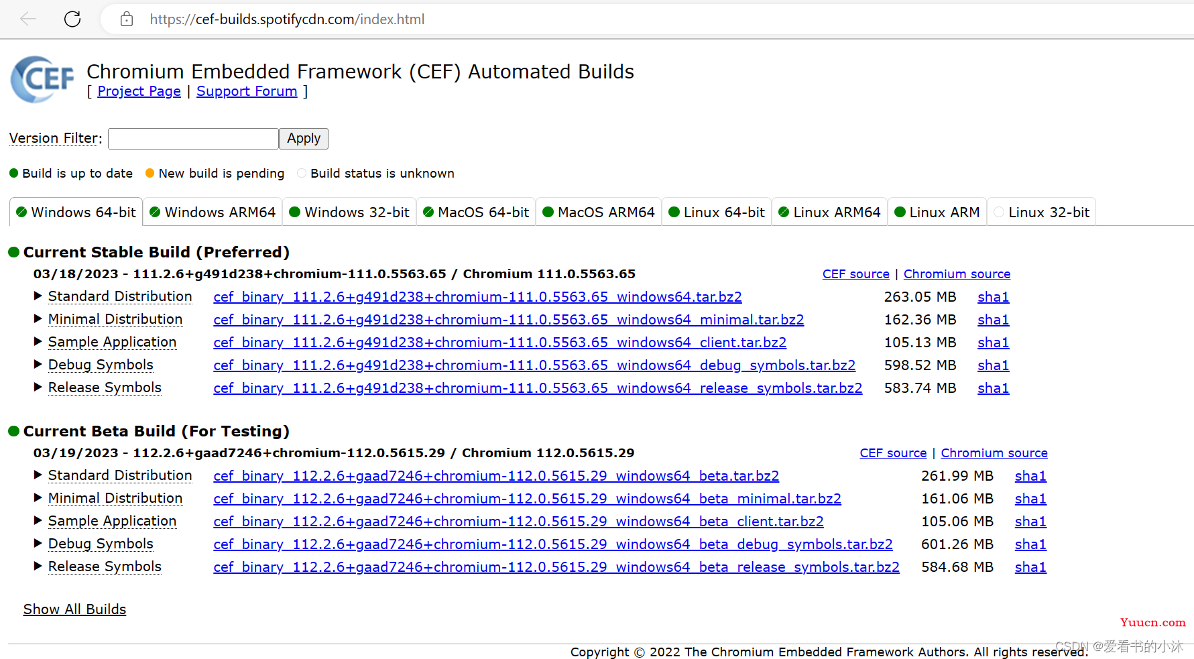Download 111.2.6 windows64_client.tar.bz2
The width and height of the screenshot is (1194, 659).
(x=500, y=343)
